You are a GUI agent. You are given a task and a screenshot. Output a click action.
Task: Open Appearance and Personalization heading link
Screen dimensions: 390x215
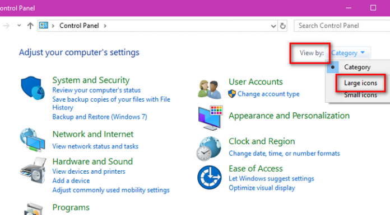(x=289, y=116)
